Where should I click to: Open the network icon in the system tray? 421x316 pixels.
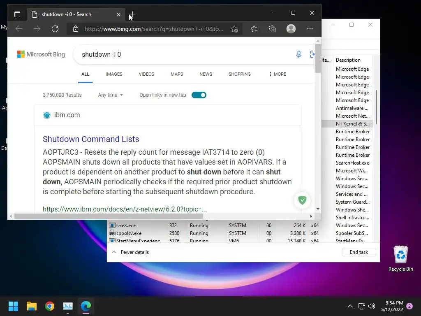coord(361,306)
